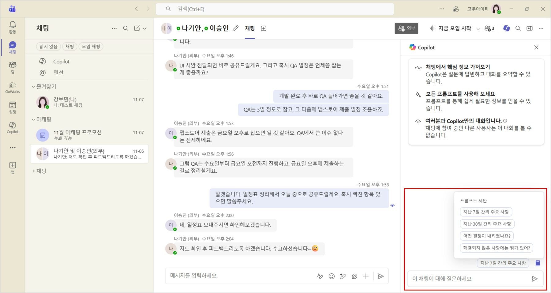
Task: Toggle the 읽지 않음 filter chip
Action: tap(48, 47)
